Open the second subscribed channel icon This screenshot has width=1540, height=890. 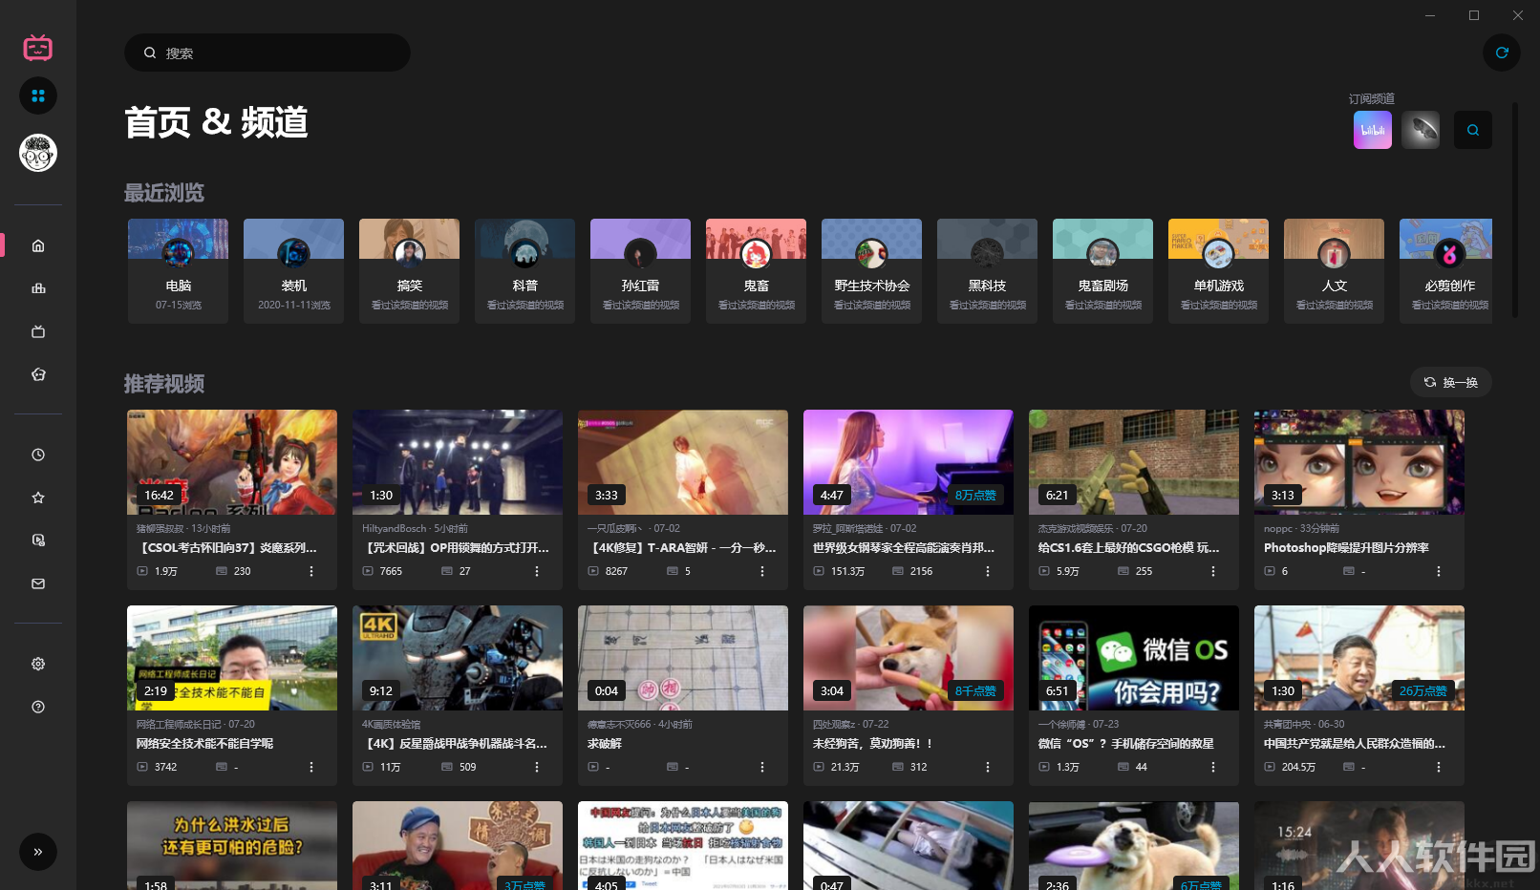point(1421,130)
